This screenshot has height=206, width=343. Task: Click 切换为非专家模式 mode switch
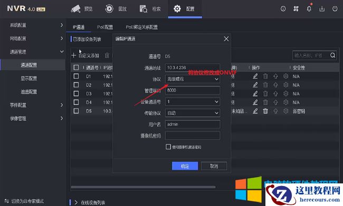24,201
